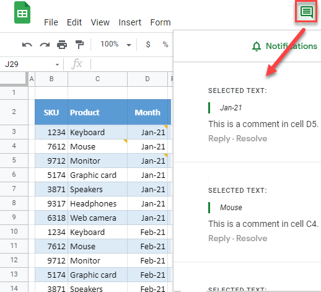Resolve the cell D5 comment

[x=252, y=138]
